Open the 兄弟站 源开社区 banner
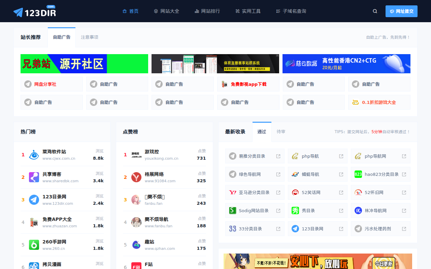Screen dimensions: 431x269 84,64
